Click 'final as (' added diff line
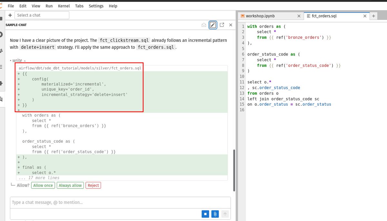The height and width of the screenshot is (221, 387). pos(34,168)
